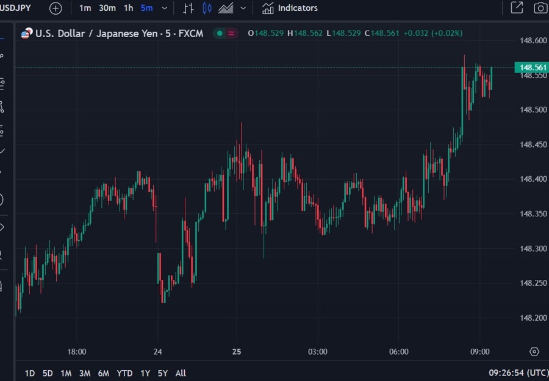The image size is (549, 381).
Task: Open timezone menu from 09:26:54 (UTC) clock
Action: [519, 373]
